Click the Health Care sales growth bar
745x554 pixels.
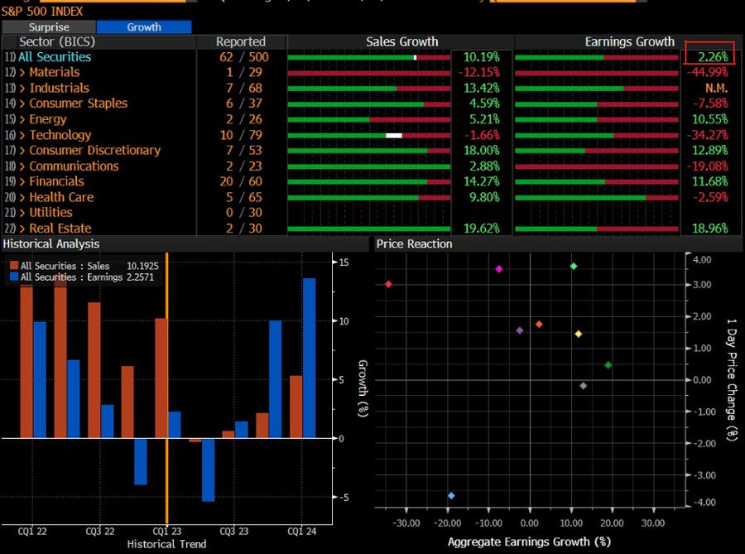click(x=368, y=197)
